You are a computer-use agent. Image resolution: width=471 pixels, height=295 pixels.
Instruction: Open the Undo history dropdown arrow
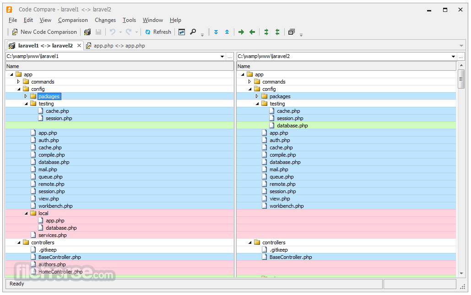coord(120,32)
